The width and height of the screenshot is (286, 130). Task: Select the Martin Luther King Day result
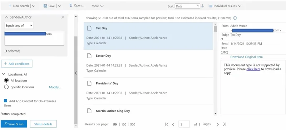click(x=148, y=110)
